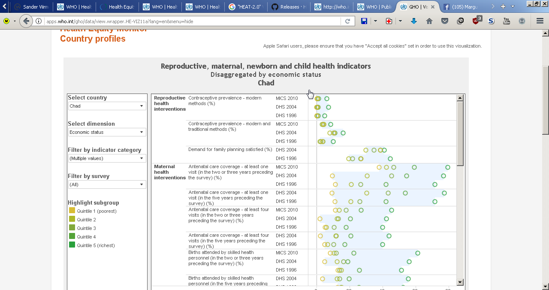Click the round W extension icon

coord(522,21)
